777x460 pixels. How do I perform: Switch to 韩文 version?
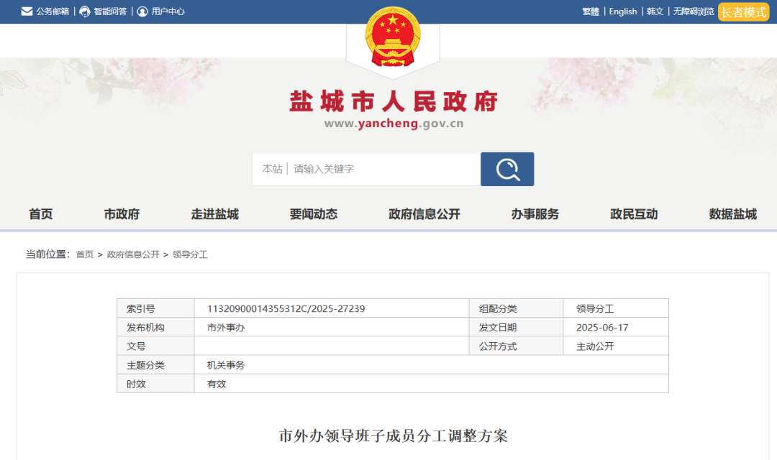point(655,11)
